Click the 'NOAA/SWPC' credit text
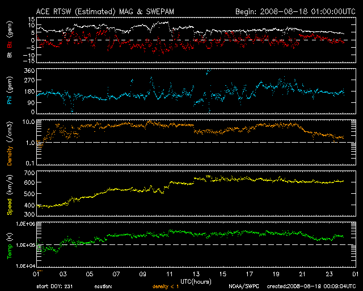Viewport: 363px width, 291px height. click(x=244, y=286)
